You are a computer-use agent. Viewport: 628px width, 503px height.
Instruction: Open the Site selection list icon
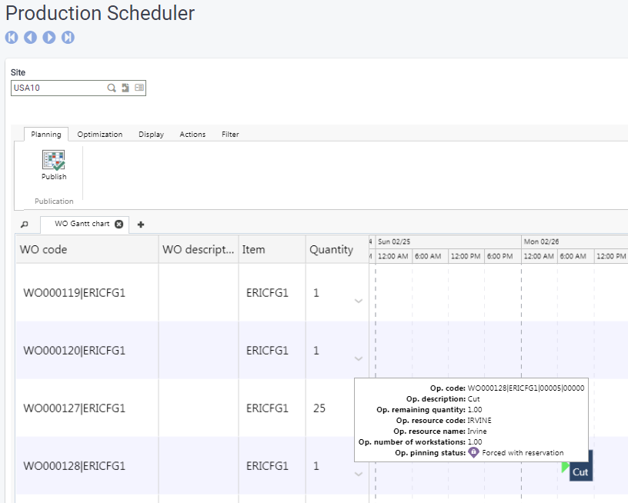(x=139, y=88)
